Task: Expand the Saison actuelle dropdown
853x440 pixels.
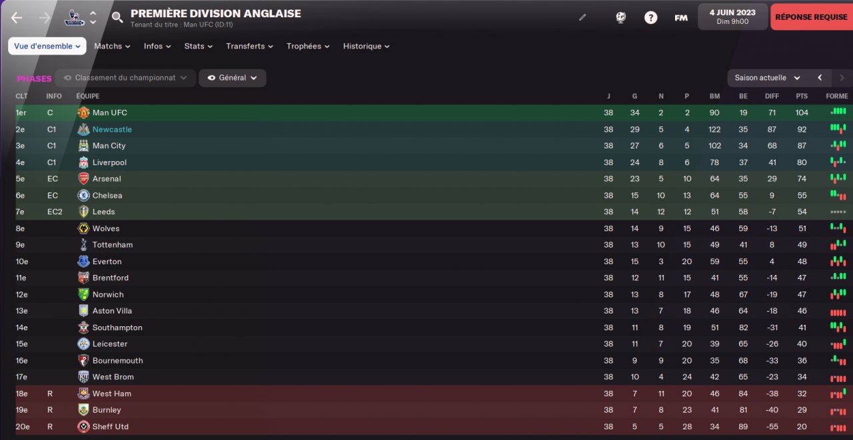Action: click(x=767, y=78)
